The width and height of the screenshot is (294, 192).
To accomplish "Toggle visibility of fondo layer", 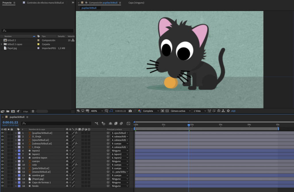I will tap(2, 186).
